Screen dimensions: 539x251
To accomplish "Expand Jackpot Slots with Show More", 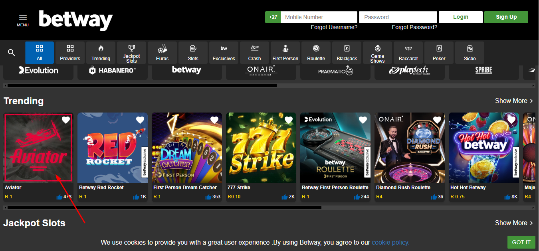I will 514,223.
